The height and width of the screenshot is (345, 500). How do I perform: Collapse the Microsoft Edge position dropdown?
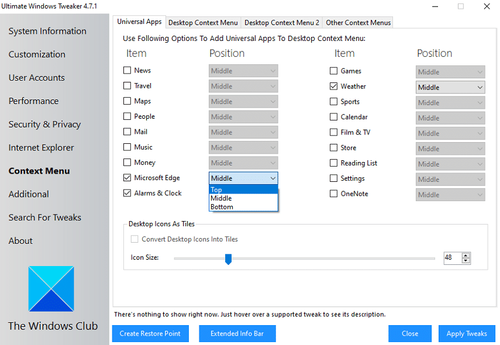tap(243, 178)
